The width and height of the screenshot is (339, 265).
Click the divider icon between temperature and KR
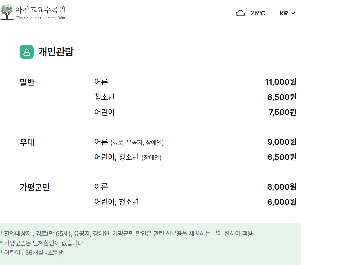pos(271,13)
